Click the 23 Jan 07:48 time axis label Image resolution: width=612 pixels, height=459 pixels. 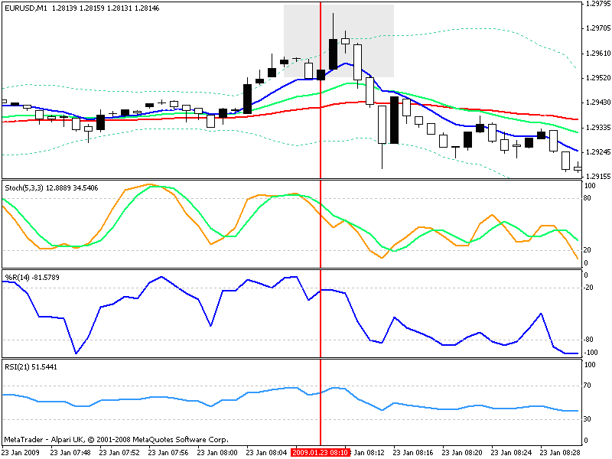pyautogui.click(x=72, y=452)
